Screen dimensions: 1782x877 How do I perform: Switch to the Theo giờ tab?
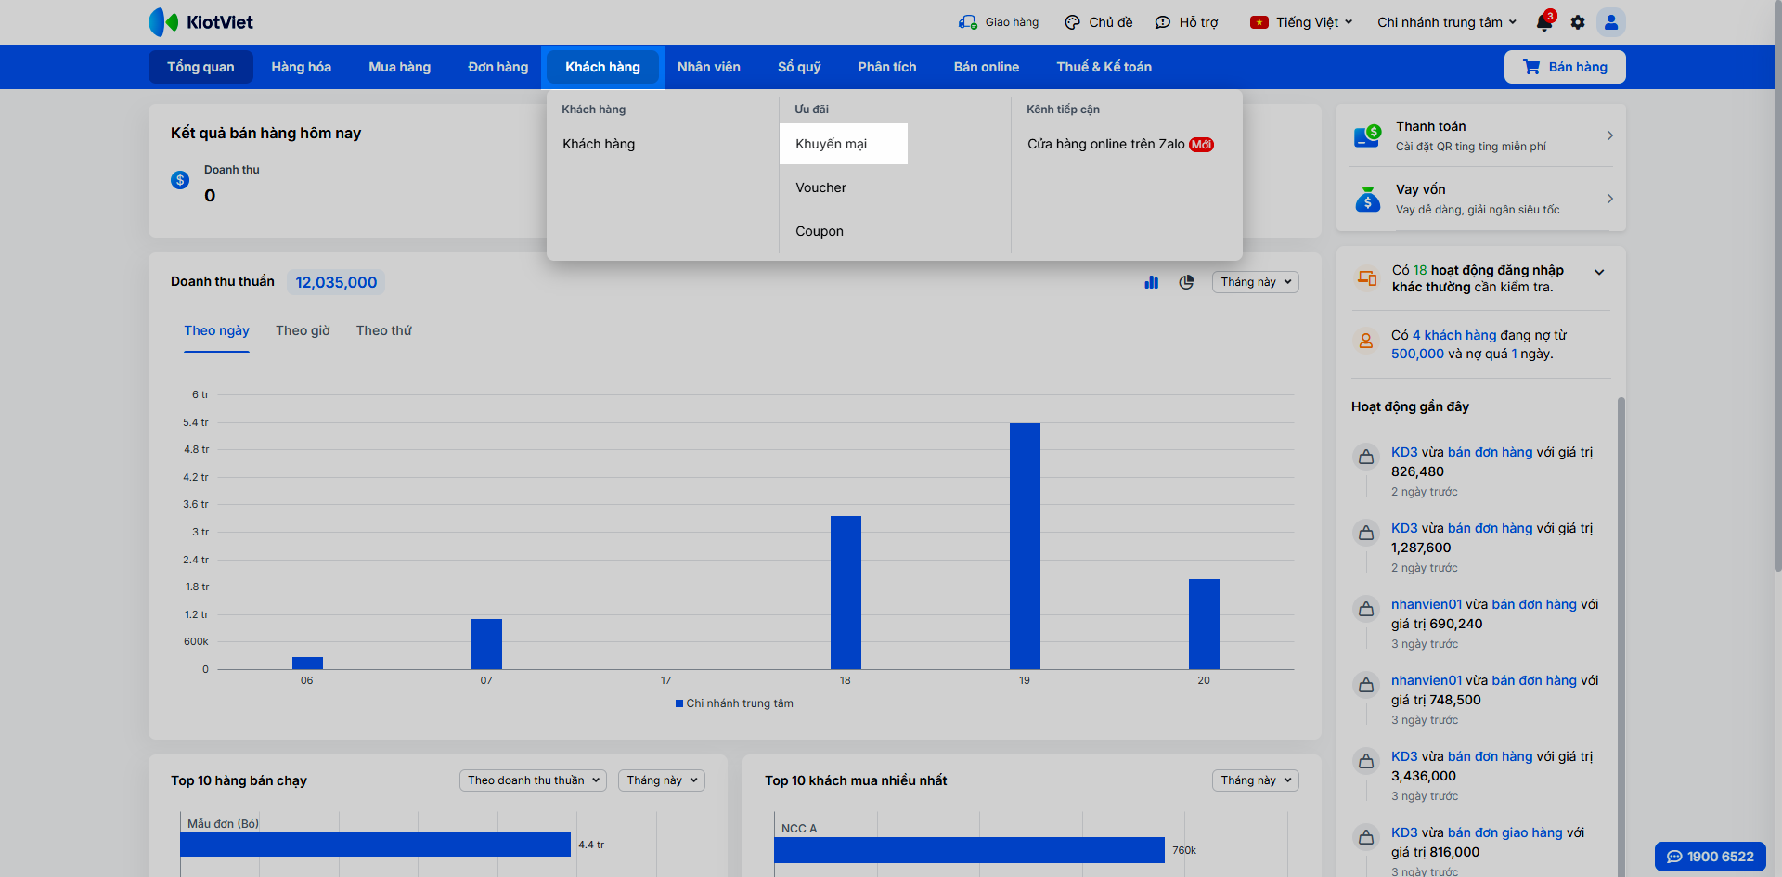(303, 330)
